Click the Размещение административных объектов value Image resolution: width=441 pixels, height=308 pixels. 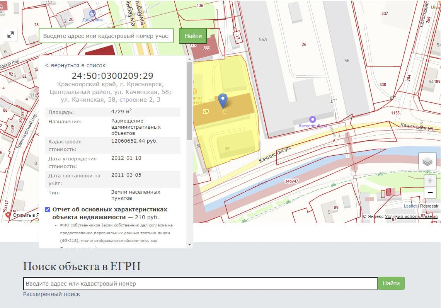pos(136,127)
